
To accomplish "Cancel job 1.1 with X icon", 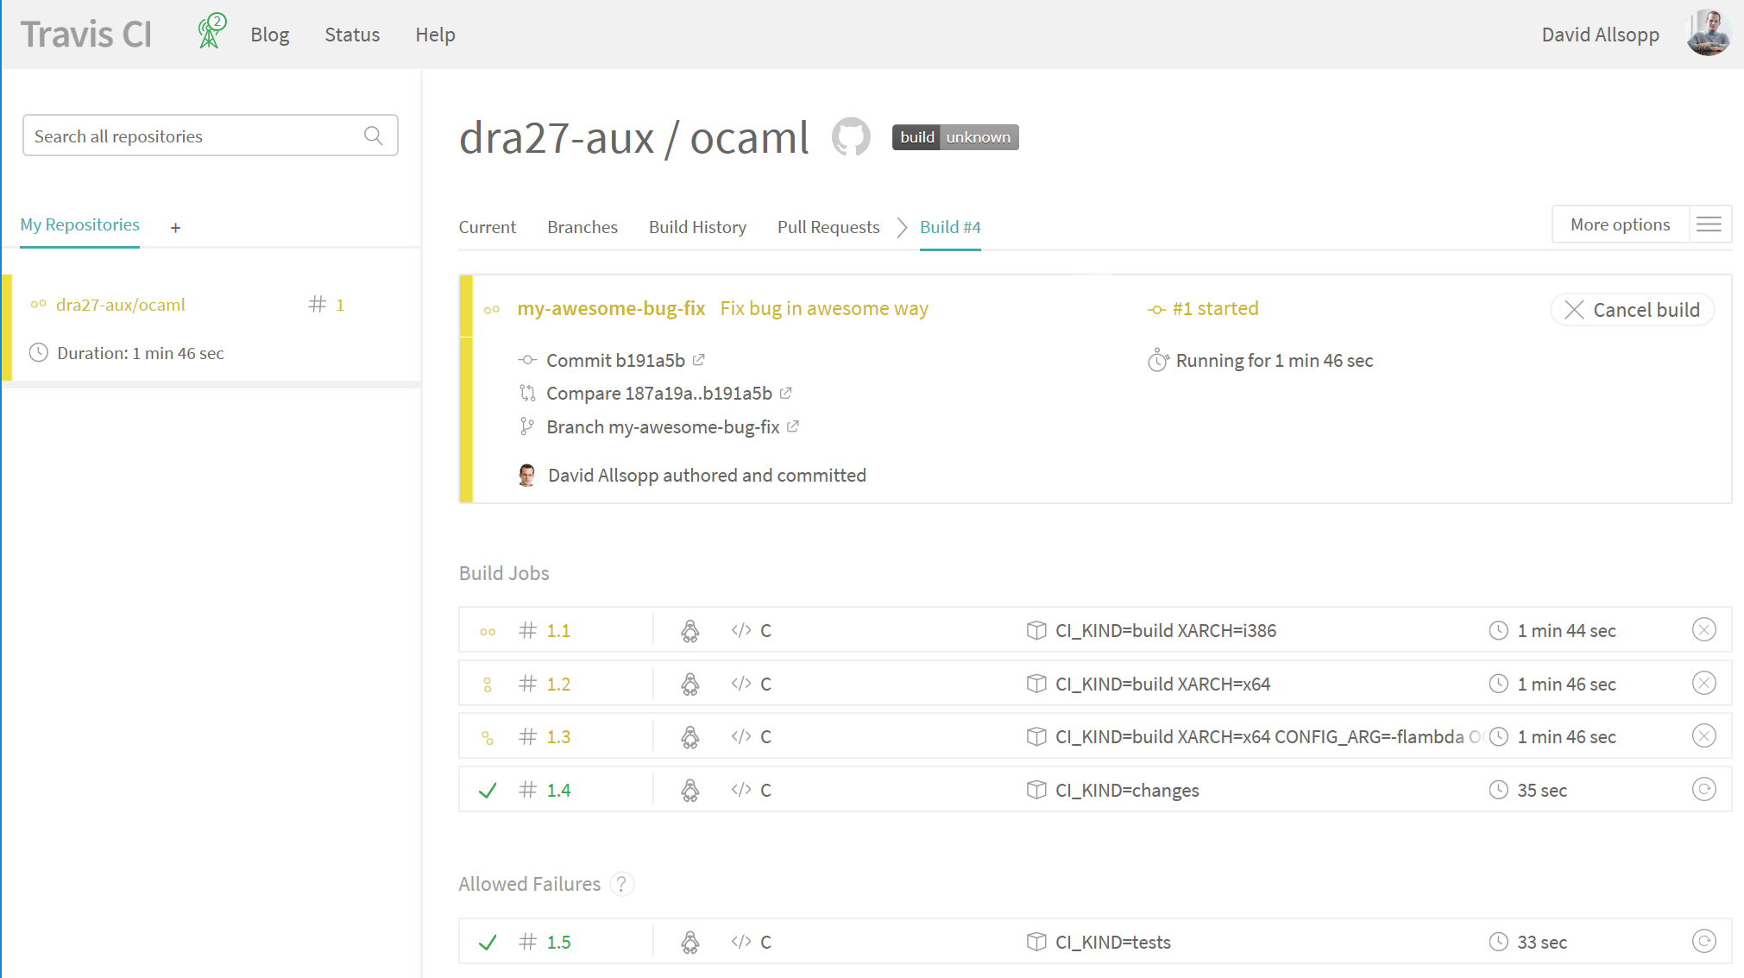I will pyautogui.click(x=1703, y=630).
